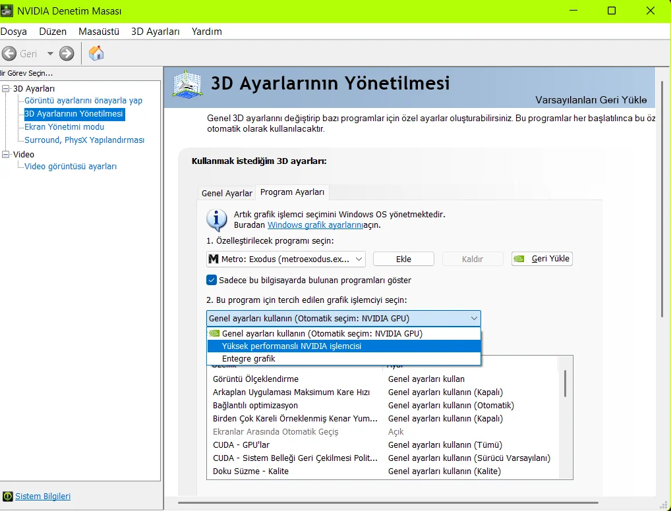671x511 pixels.
Task: Maximize the NVIDIA Denetim Masası window
Action: tap(612, 11)
